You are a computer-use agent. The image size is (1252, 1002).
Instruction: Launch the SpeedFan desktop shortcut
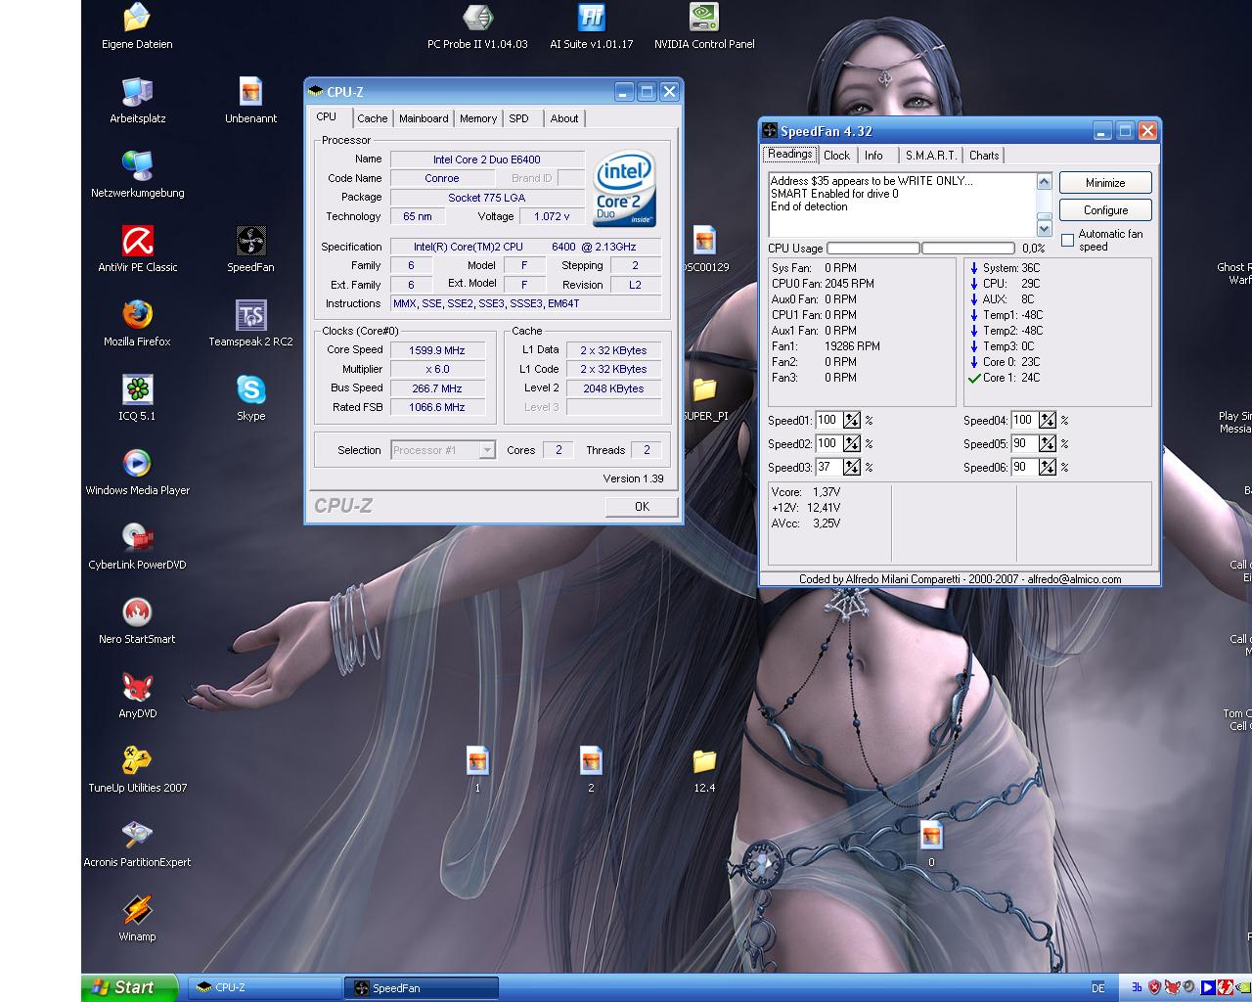coord(250,250)
